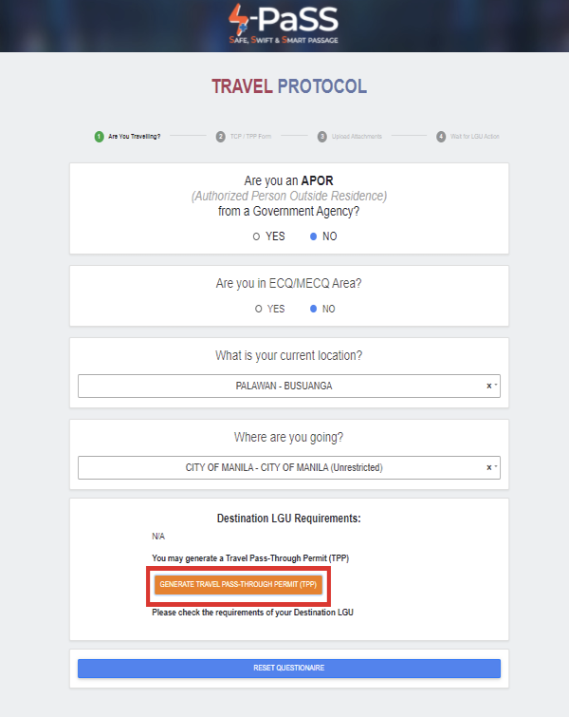Click step 4 circle Wait for LGU Action

[441, 136]
